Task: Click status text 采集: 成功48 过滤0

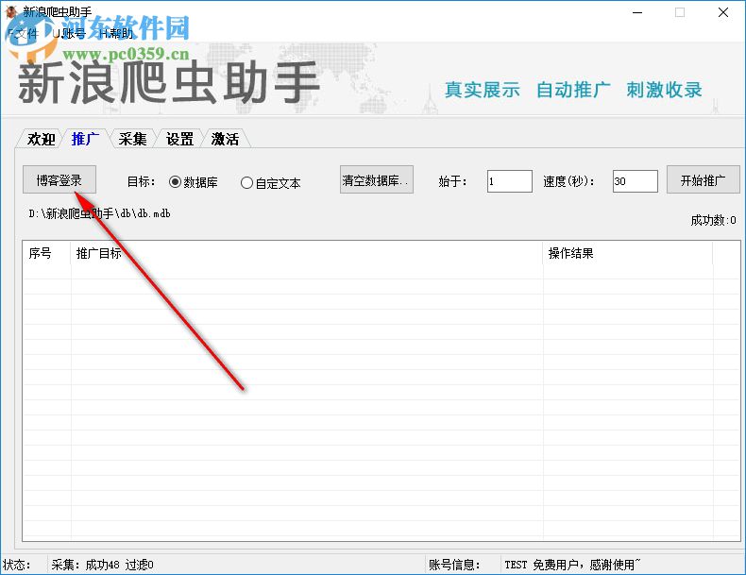Action: (x=102, y=565)
